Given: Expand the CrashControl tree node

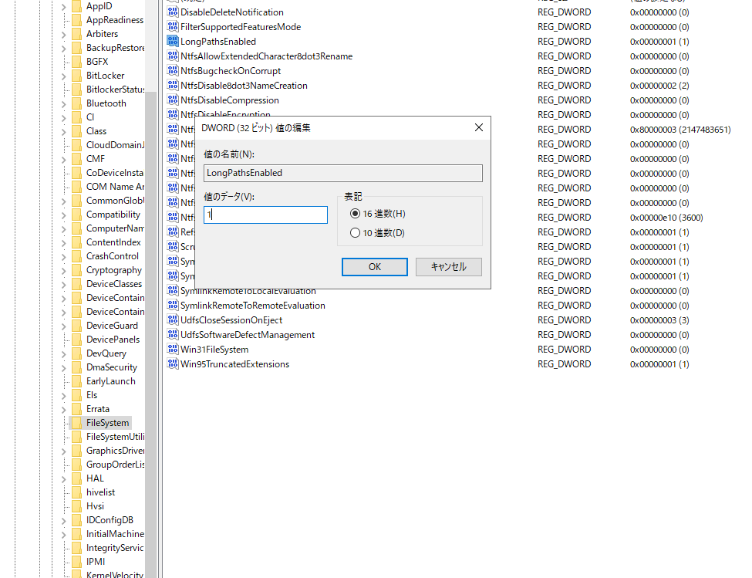Looking at the screenshot, I should [64, 257].
